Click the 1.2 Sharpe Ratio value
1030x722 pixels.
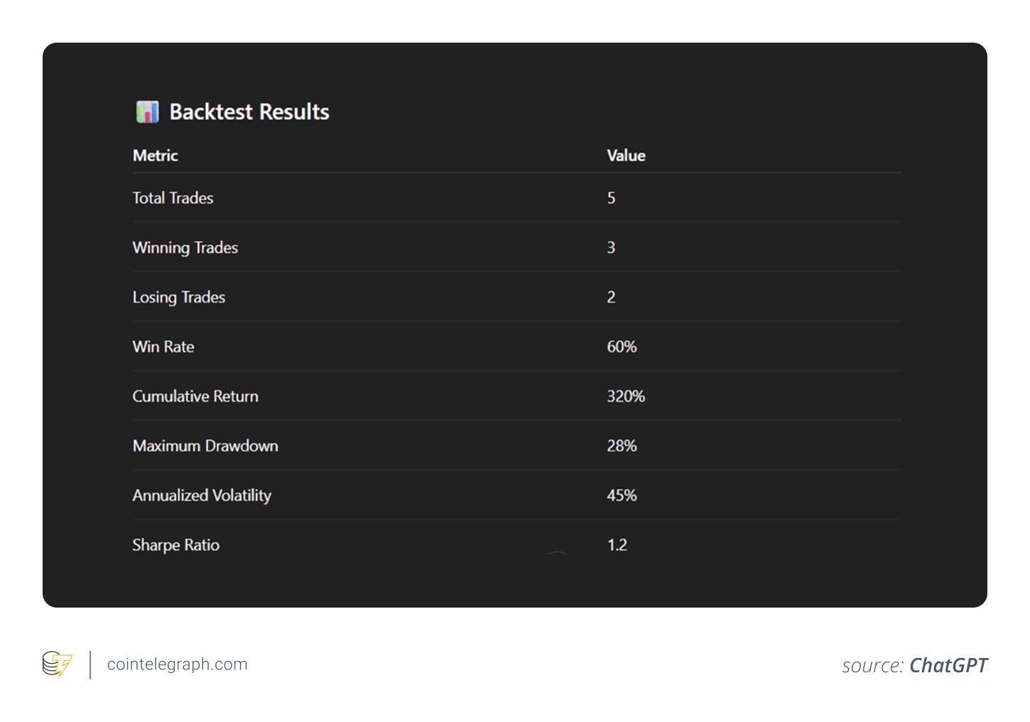point(617,545)
